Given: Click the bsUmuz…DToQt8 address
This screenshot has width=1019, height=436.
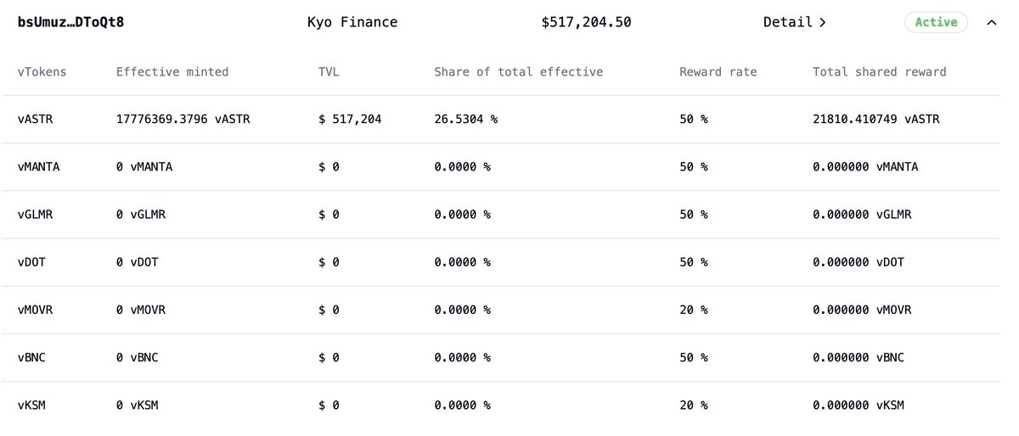Looking at the screenshot, I should coord(70,23).
